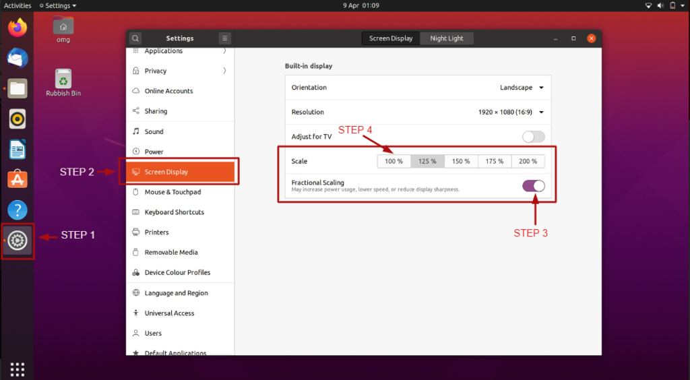Open the Help question mark icon
This screenshot has height=380, width=690.
tap(18, 210)
